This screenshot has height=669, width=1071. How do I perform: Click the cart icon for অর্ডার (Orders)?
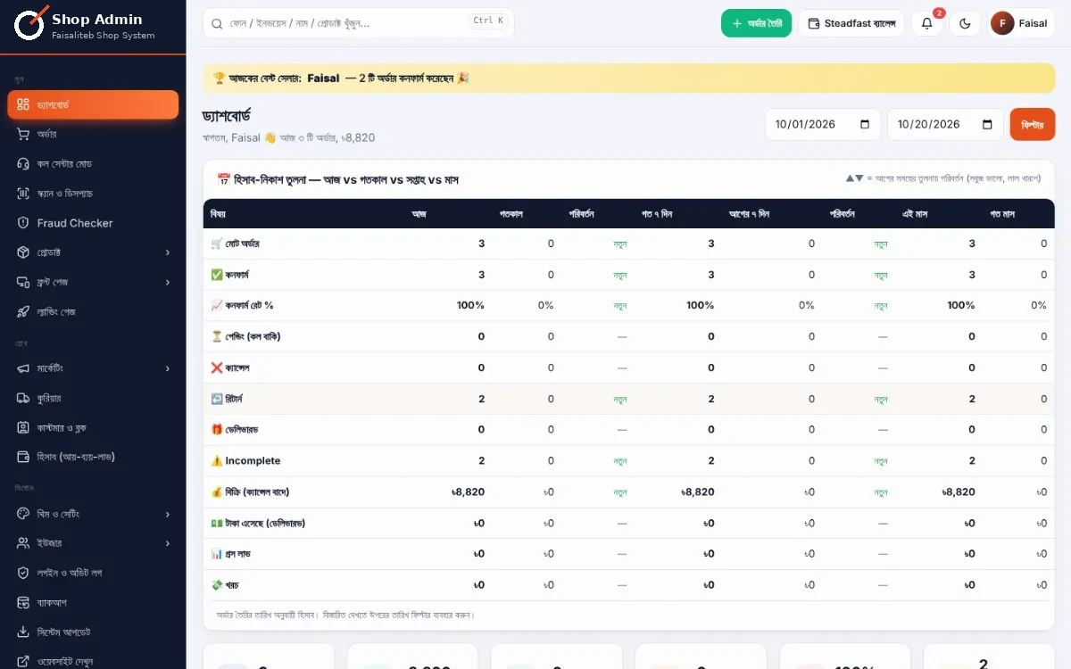pos(23,135)
